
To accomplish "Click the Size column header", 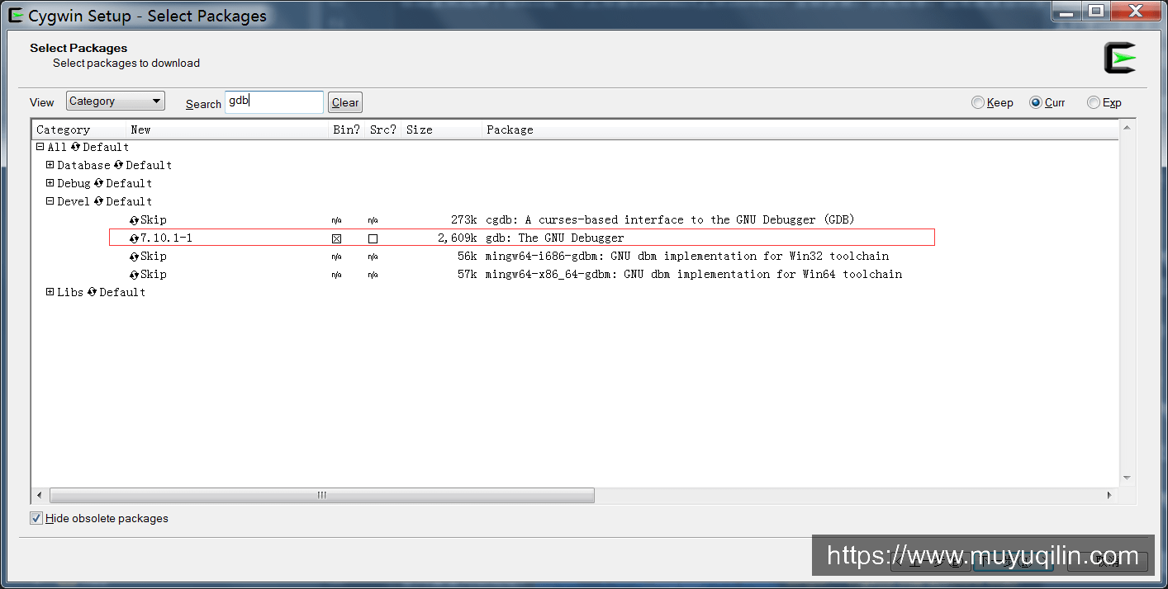I will [442, 130].
